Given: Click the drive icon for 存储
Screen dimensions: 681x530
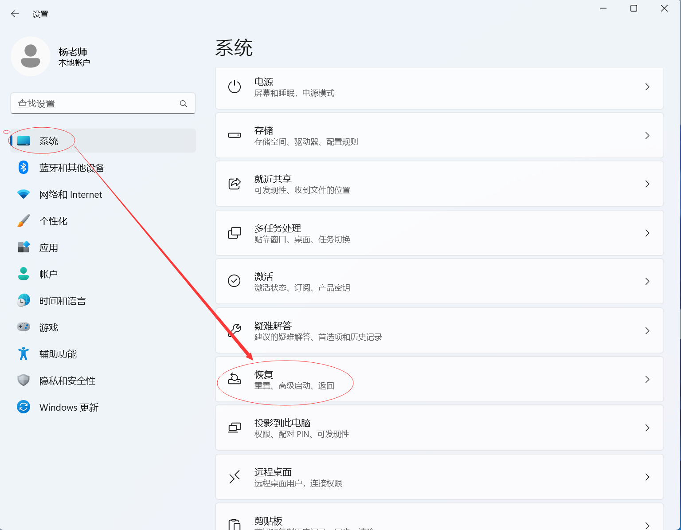Looking at the screenshot, I should point(235,135).
